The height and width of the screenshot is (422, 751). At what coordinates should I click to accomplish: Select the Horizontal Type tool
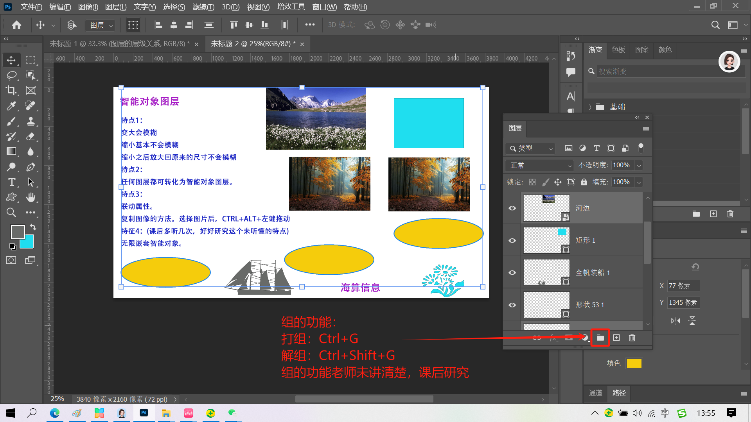pos(11,182)
